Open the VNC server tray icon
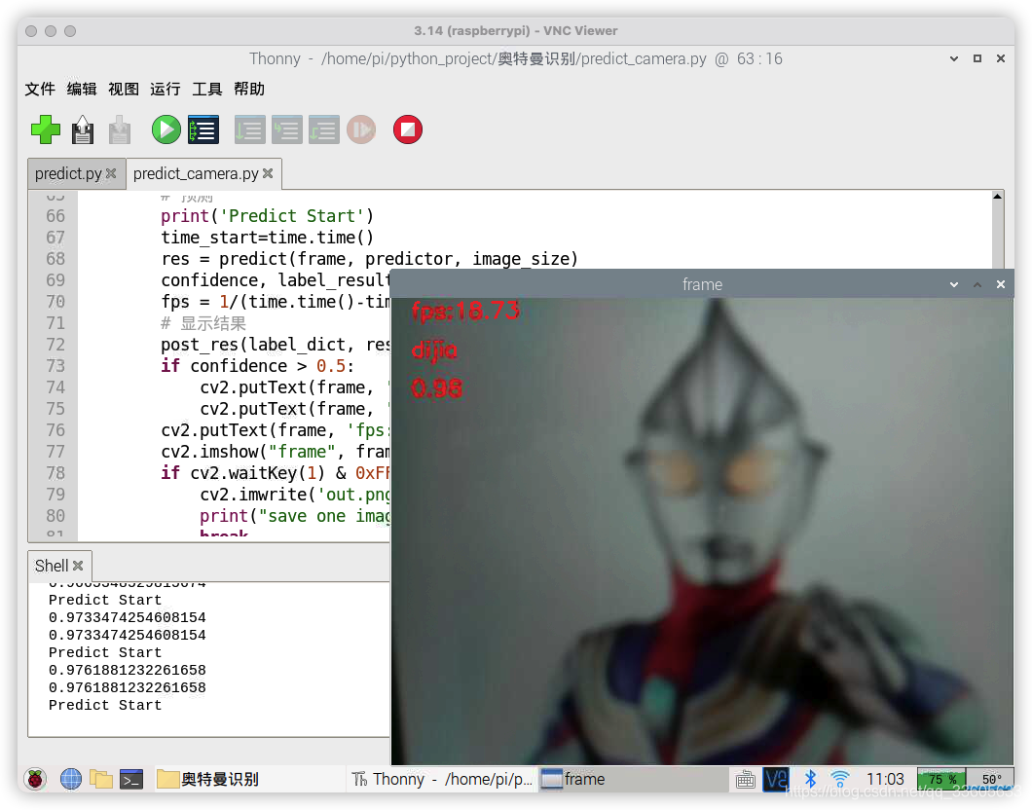1032x810 pixels. (x=775, y=779)
